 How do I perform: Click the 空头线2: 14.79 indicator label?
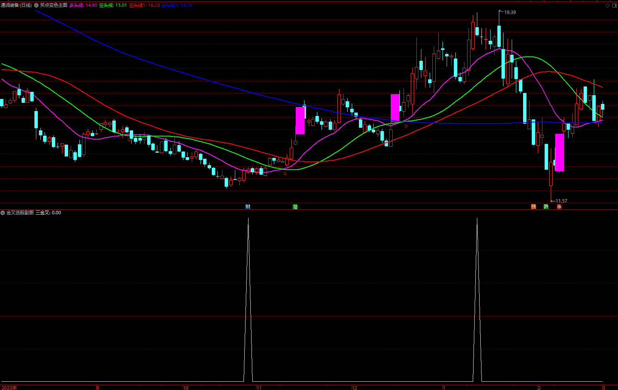177,5
